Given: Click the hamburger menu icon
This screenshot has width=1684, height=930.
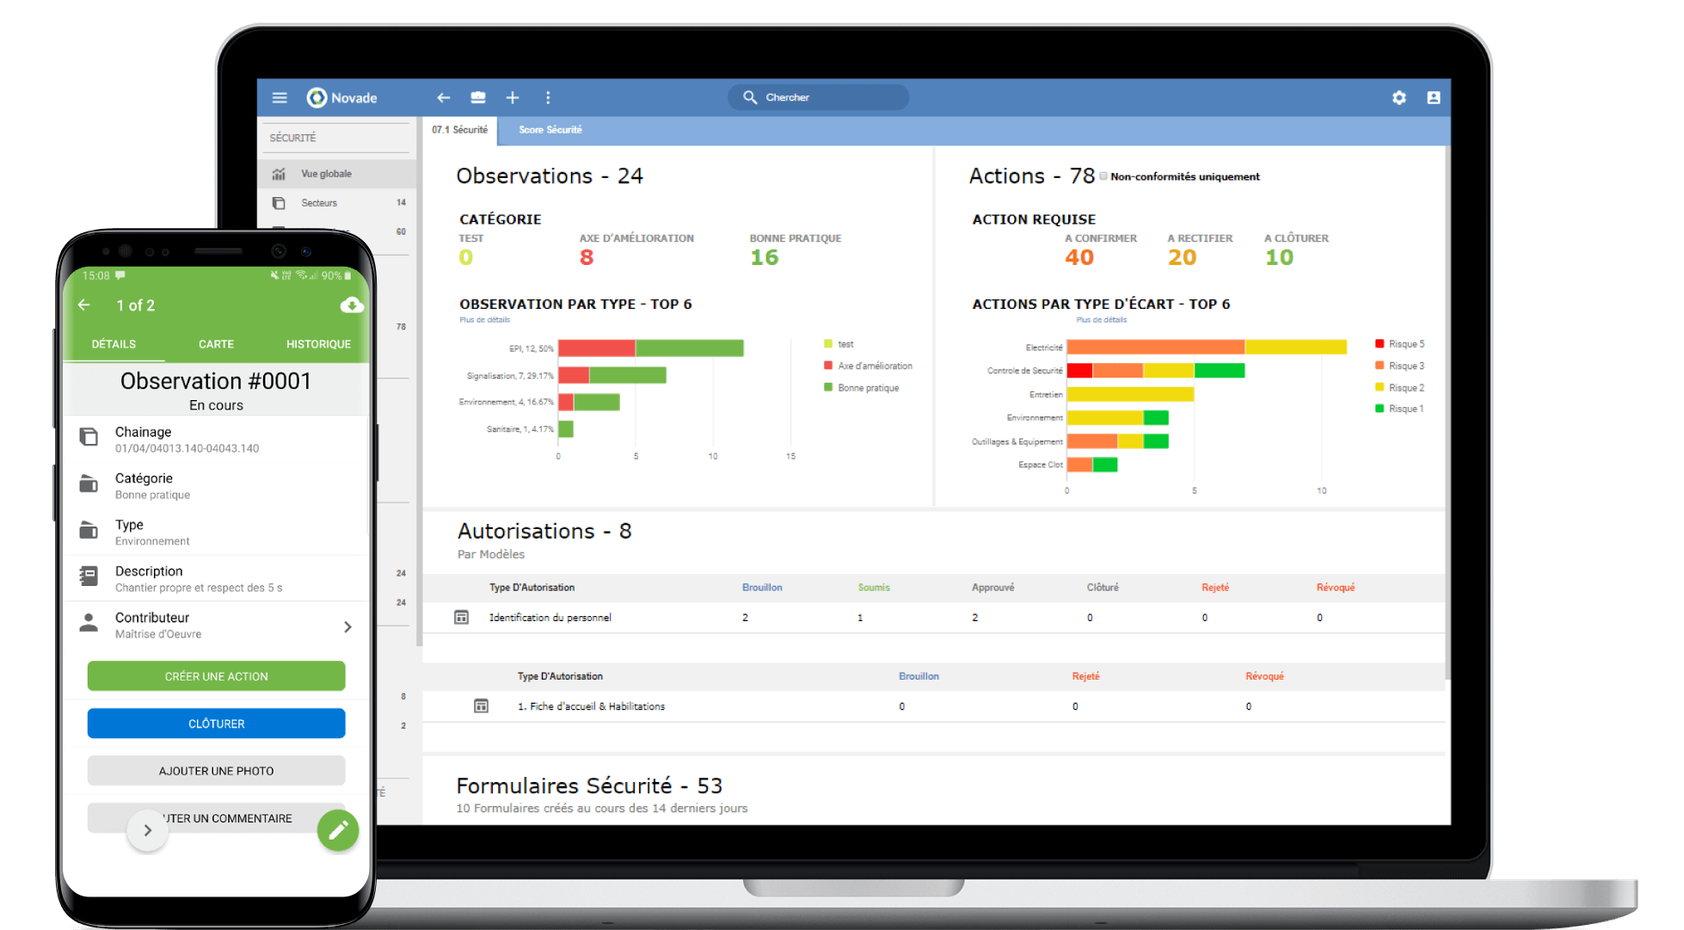Looking at the screenshot, I should tap(280, 97).
